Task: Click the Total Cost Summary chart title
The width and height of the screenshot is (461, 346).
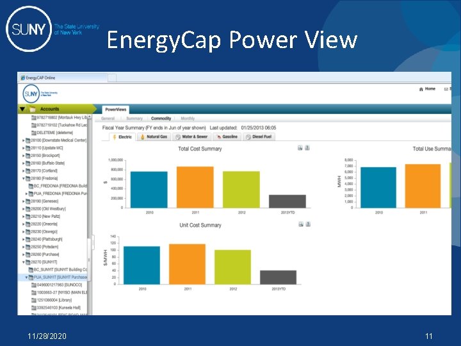Action: 200,149
